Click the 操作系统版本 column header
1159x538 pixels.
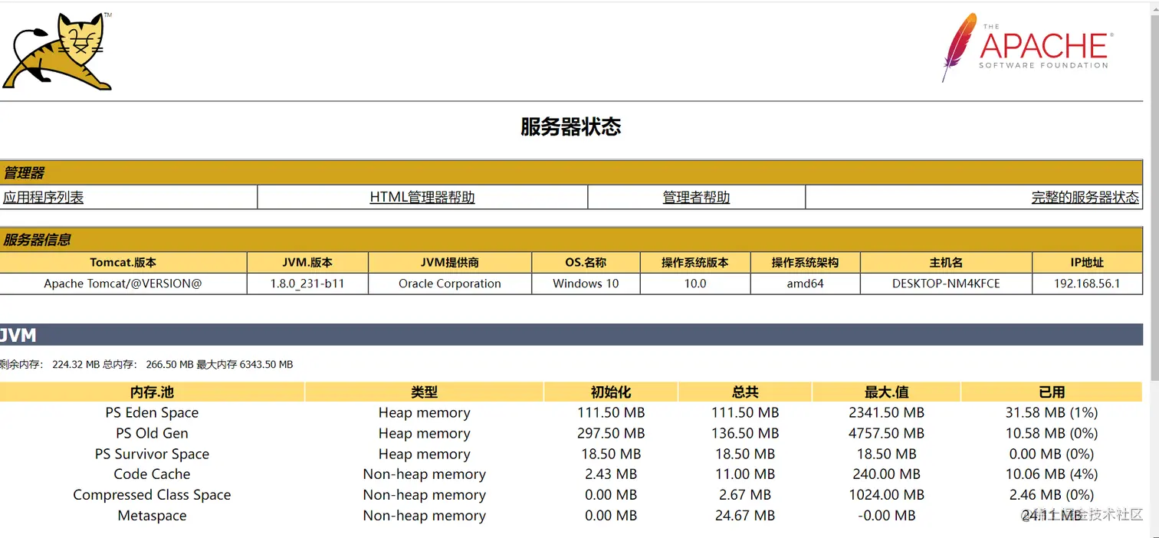coord(695,262)
